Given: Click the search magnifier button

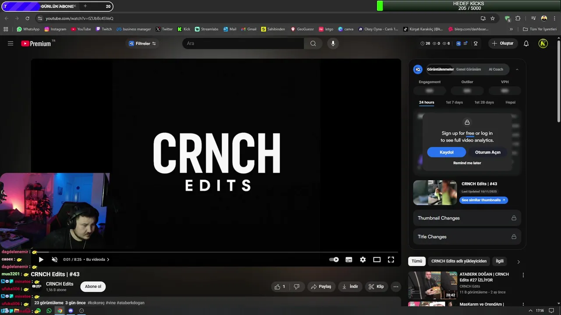Looking at the screenshot, I should [313, 43].
